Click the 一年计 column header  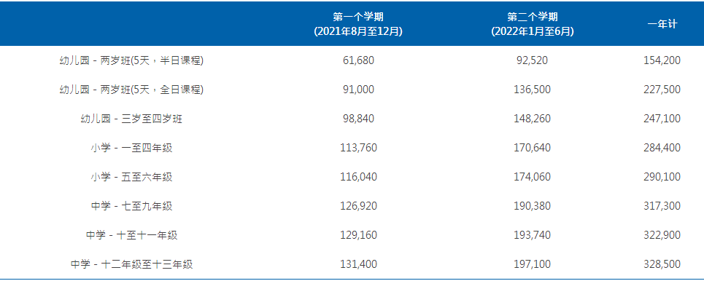click(662, 24)
